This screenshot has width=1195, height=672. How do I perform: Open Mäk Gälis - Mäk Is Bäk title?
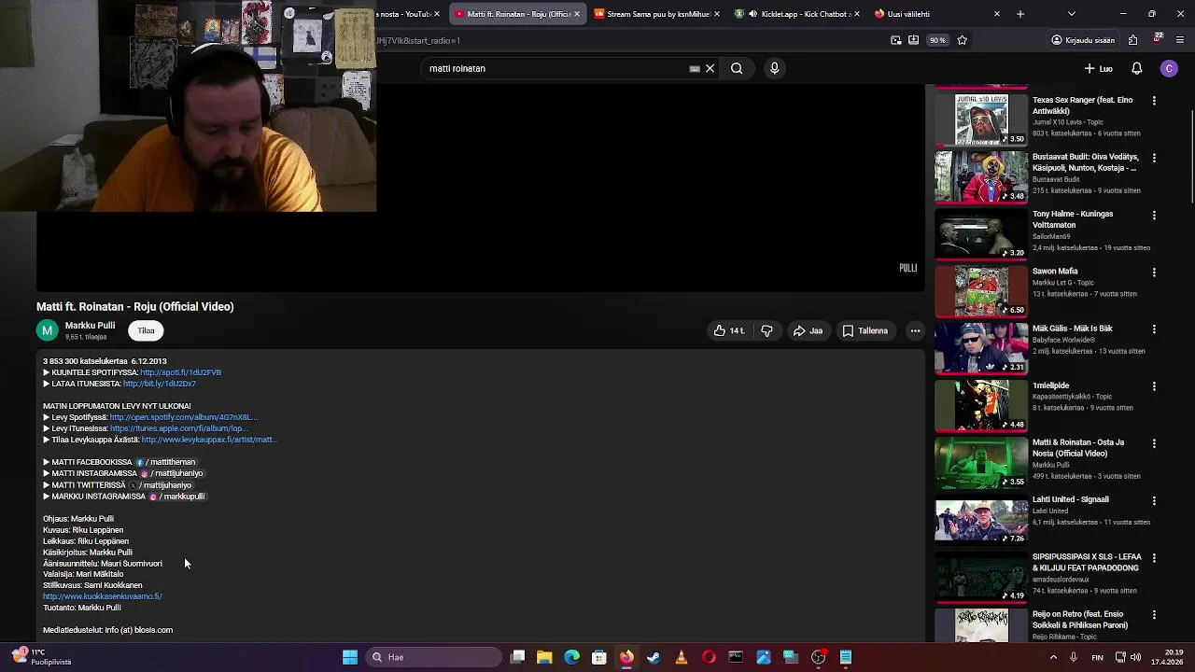coord(1072,329)
